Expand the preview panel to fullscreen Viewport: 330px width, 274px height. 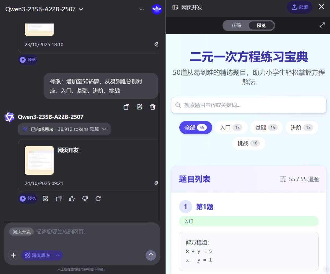[x=322, y=25]
